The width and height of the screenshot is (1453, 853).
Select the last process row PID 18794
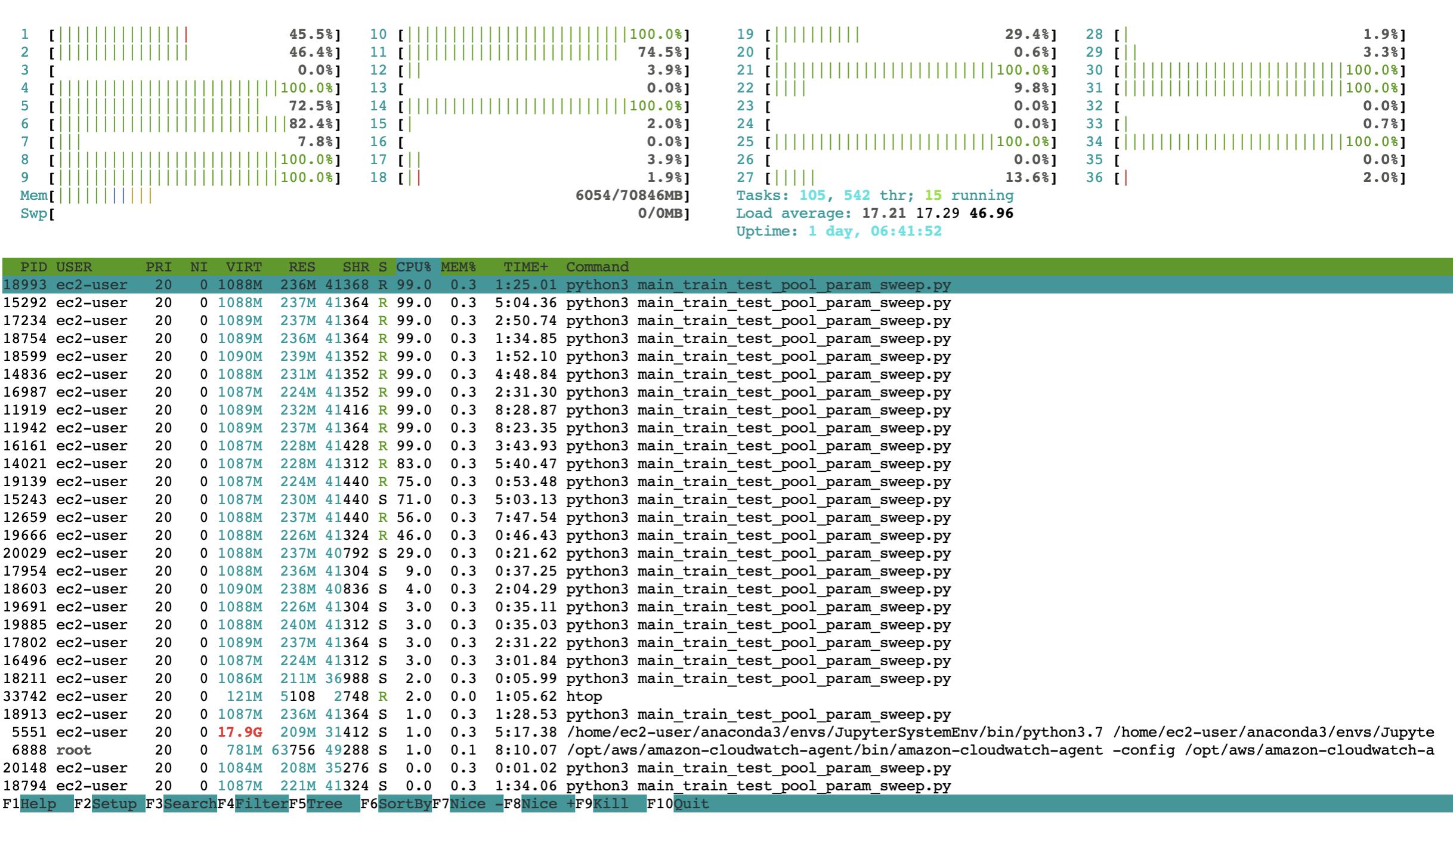[x=726, y=786]
